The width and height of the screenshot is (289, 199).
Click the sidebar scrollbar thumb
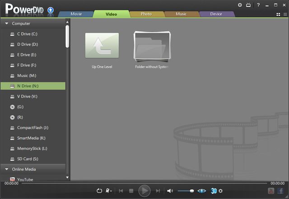(x=67, y=36)
